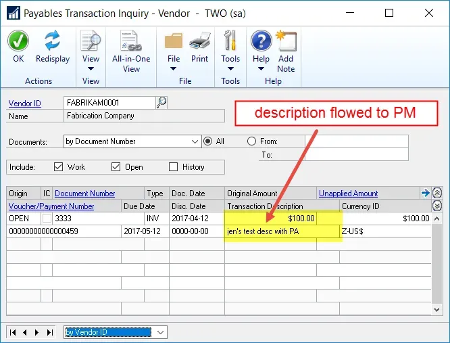Open the by Document Number dropdown
This screenshot has width=450, height=343.
pos(195,141)
